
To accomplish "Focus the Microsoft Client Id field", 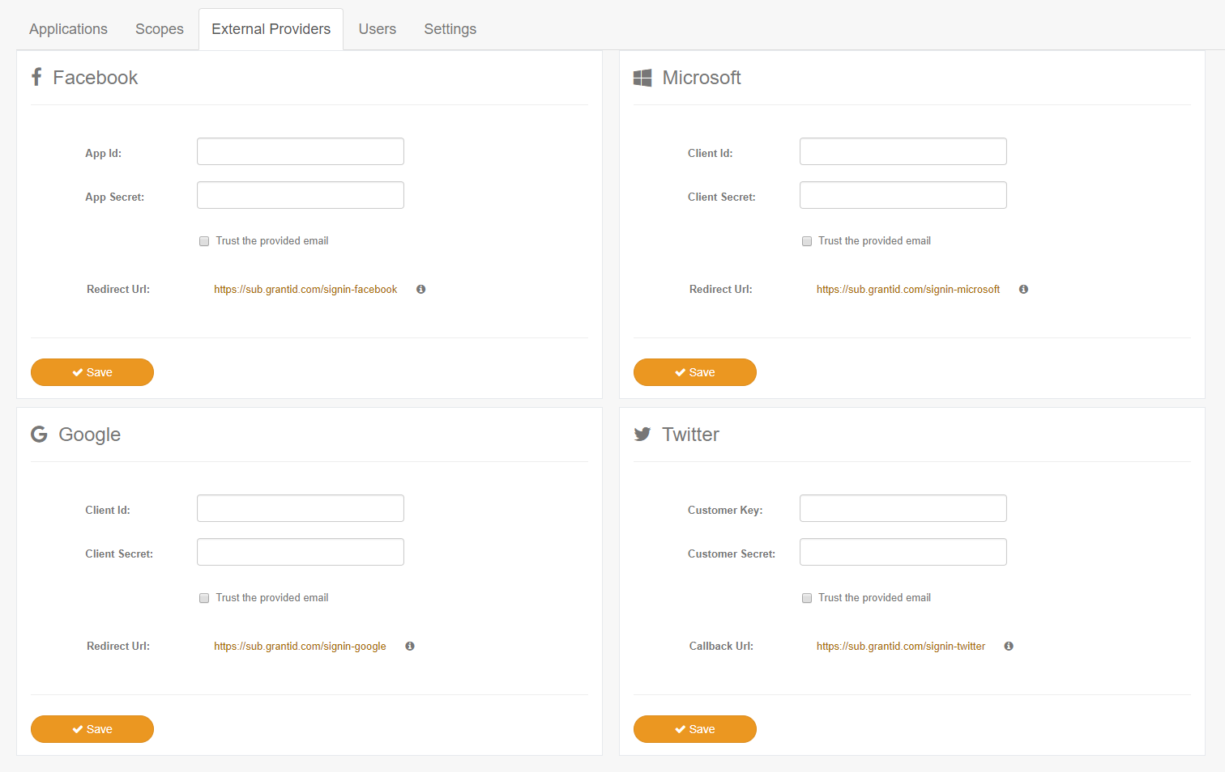I will (x=903, y=151).
